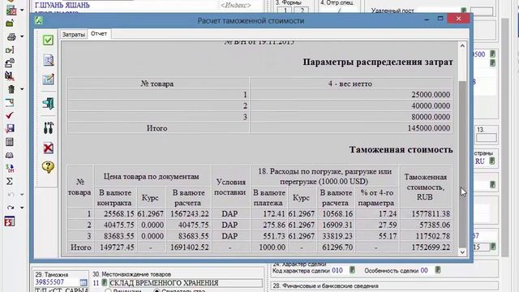Click the reference icon next to Особенность сделки 00
This screenshot has height=292, width=519.
[x=438, y=270]
